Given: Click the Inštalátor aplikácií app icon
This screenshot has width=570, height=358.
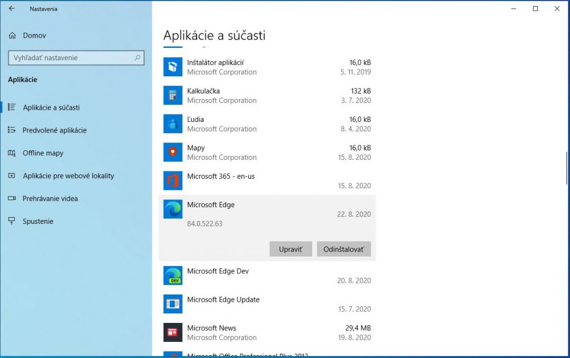Looking at the screenshot, I should click(173, 67).
